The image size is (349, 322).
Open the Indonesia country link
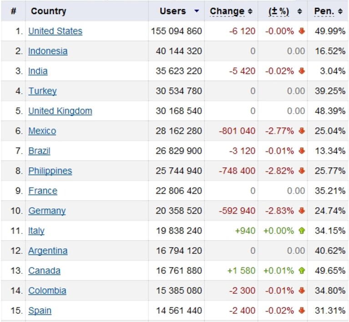[48, 51]
